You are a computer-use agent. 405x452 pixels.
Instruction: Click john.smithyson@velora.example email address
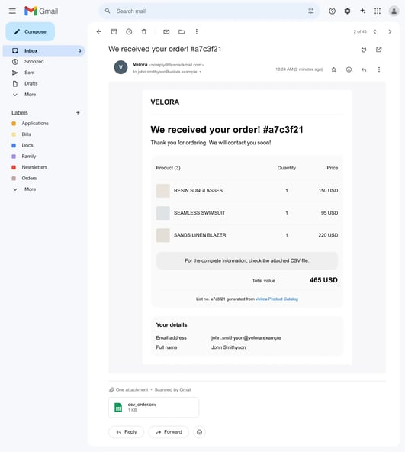246,337
